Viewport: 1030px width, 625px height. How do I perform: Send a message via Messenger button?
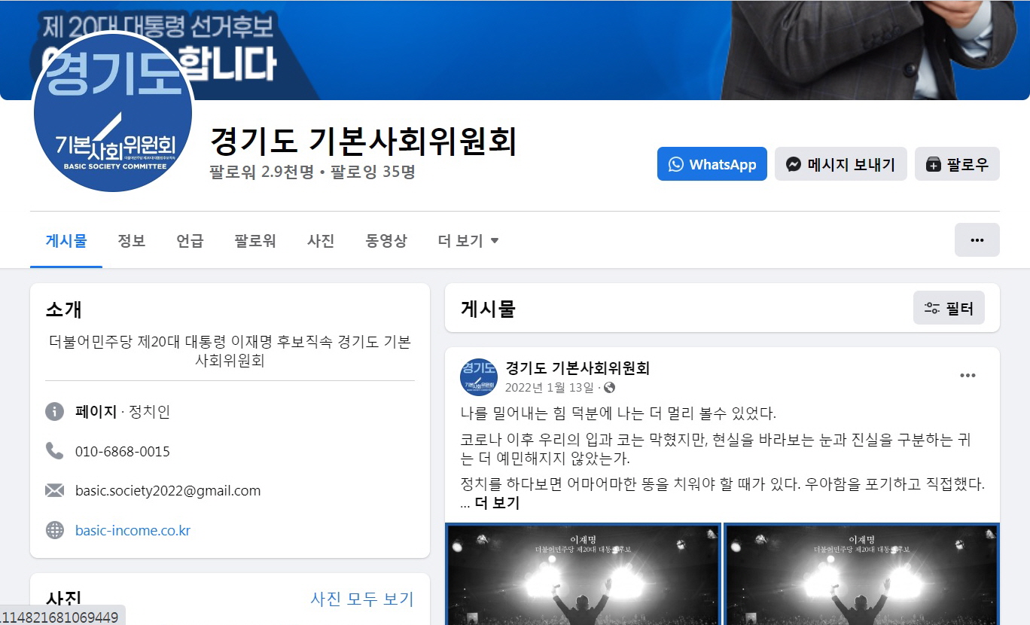[x=840, y=164]
